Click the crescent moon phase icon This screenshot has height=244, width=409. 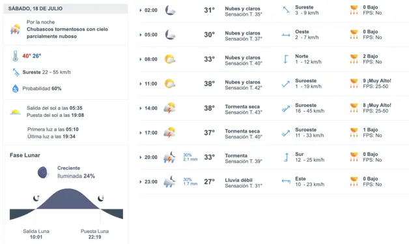pyautogui.click(x=43, y=173)
